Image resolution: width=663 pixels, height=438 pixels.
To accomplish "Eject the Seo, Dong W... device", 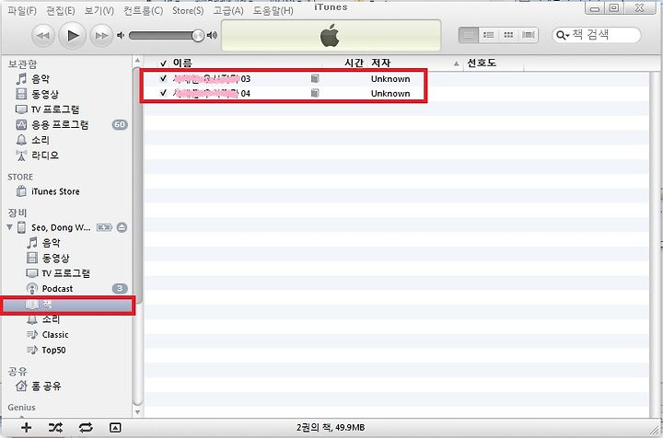I will (x=122, y=227).
